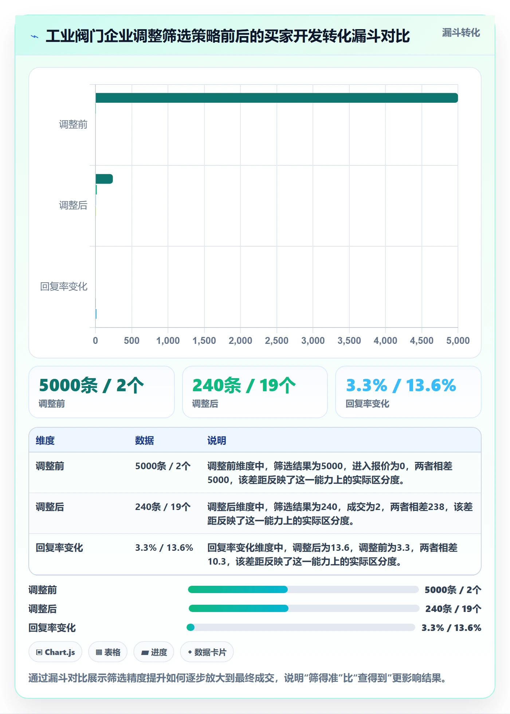Select the Chart.js tag
510x714 pixels.
(x=55, y=652)
